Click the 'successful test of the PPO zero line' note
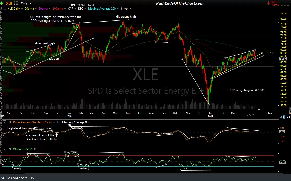Image resolution: width=291 pixels, height=181 pixels. pyautogui.click(x=41, y=137)
